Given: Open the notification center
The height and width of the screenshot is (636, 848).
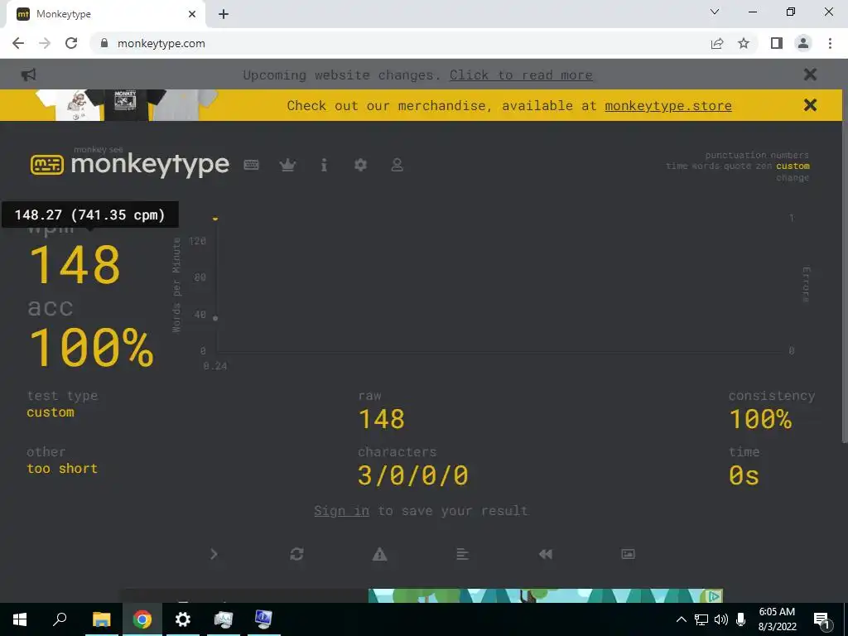Looking at the screenshot, I should pos(821,620).
